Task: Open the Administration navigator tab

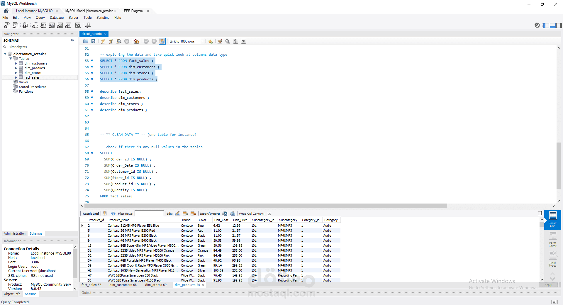Action: coord(15,233)
